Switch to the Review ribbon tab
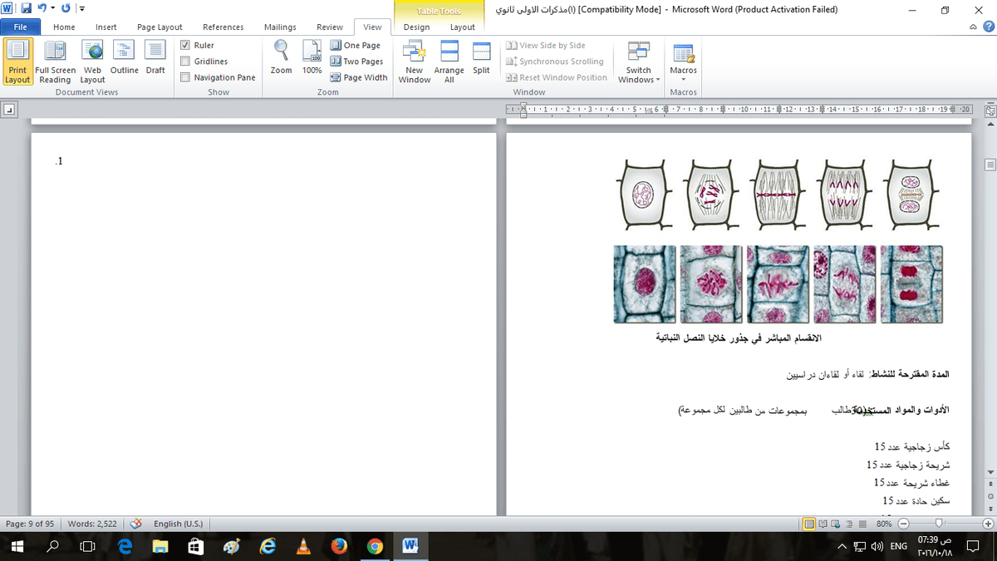The height and width of the screenshot is (561, 997). 329,27
